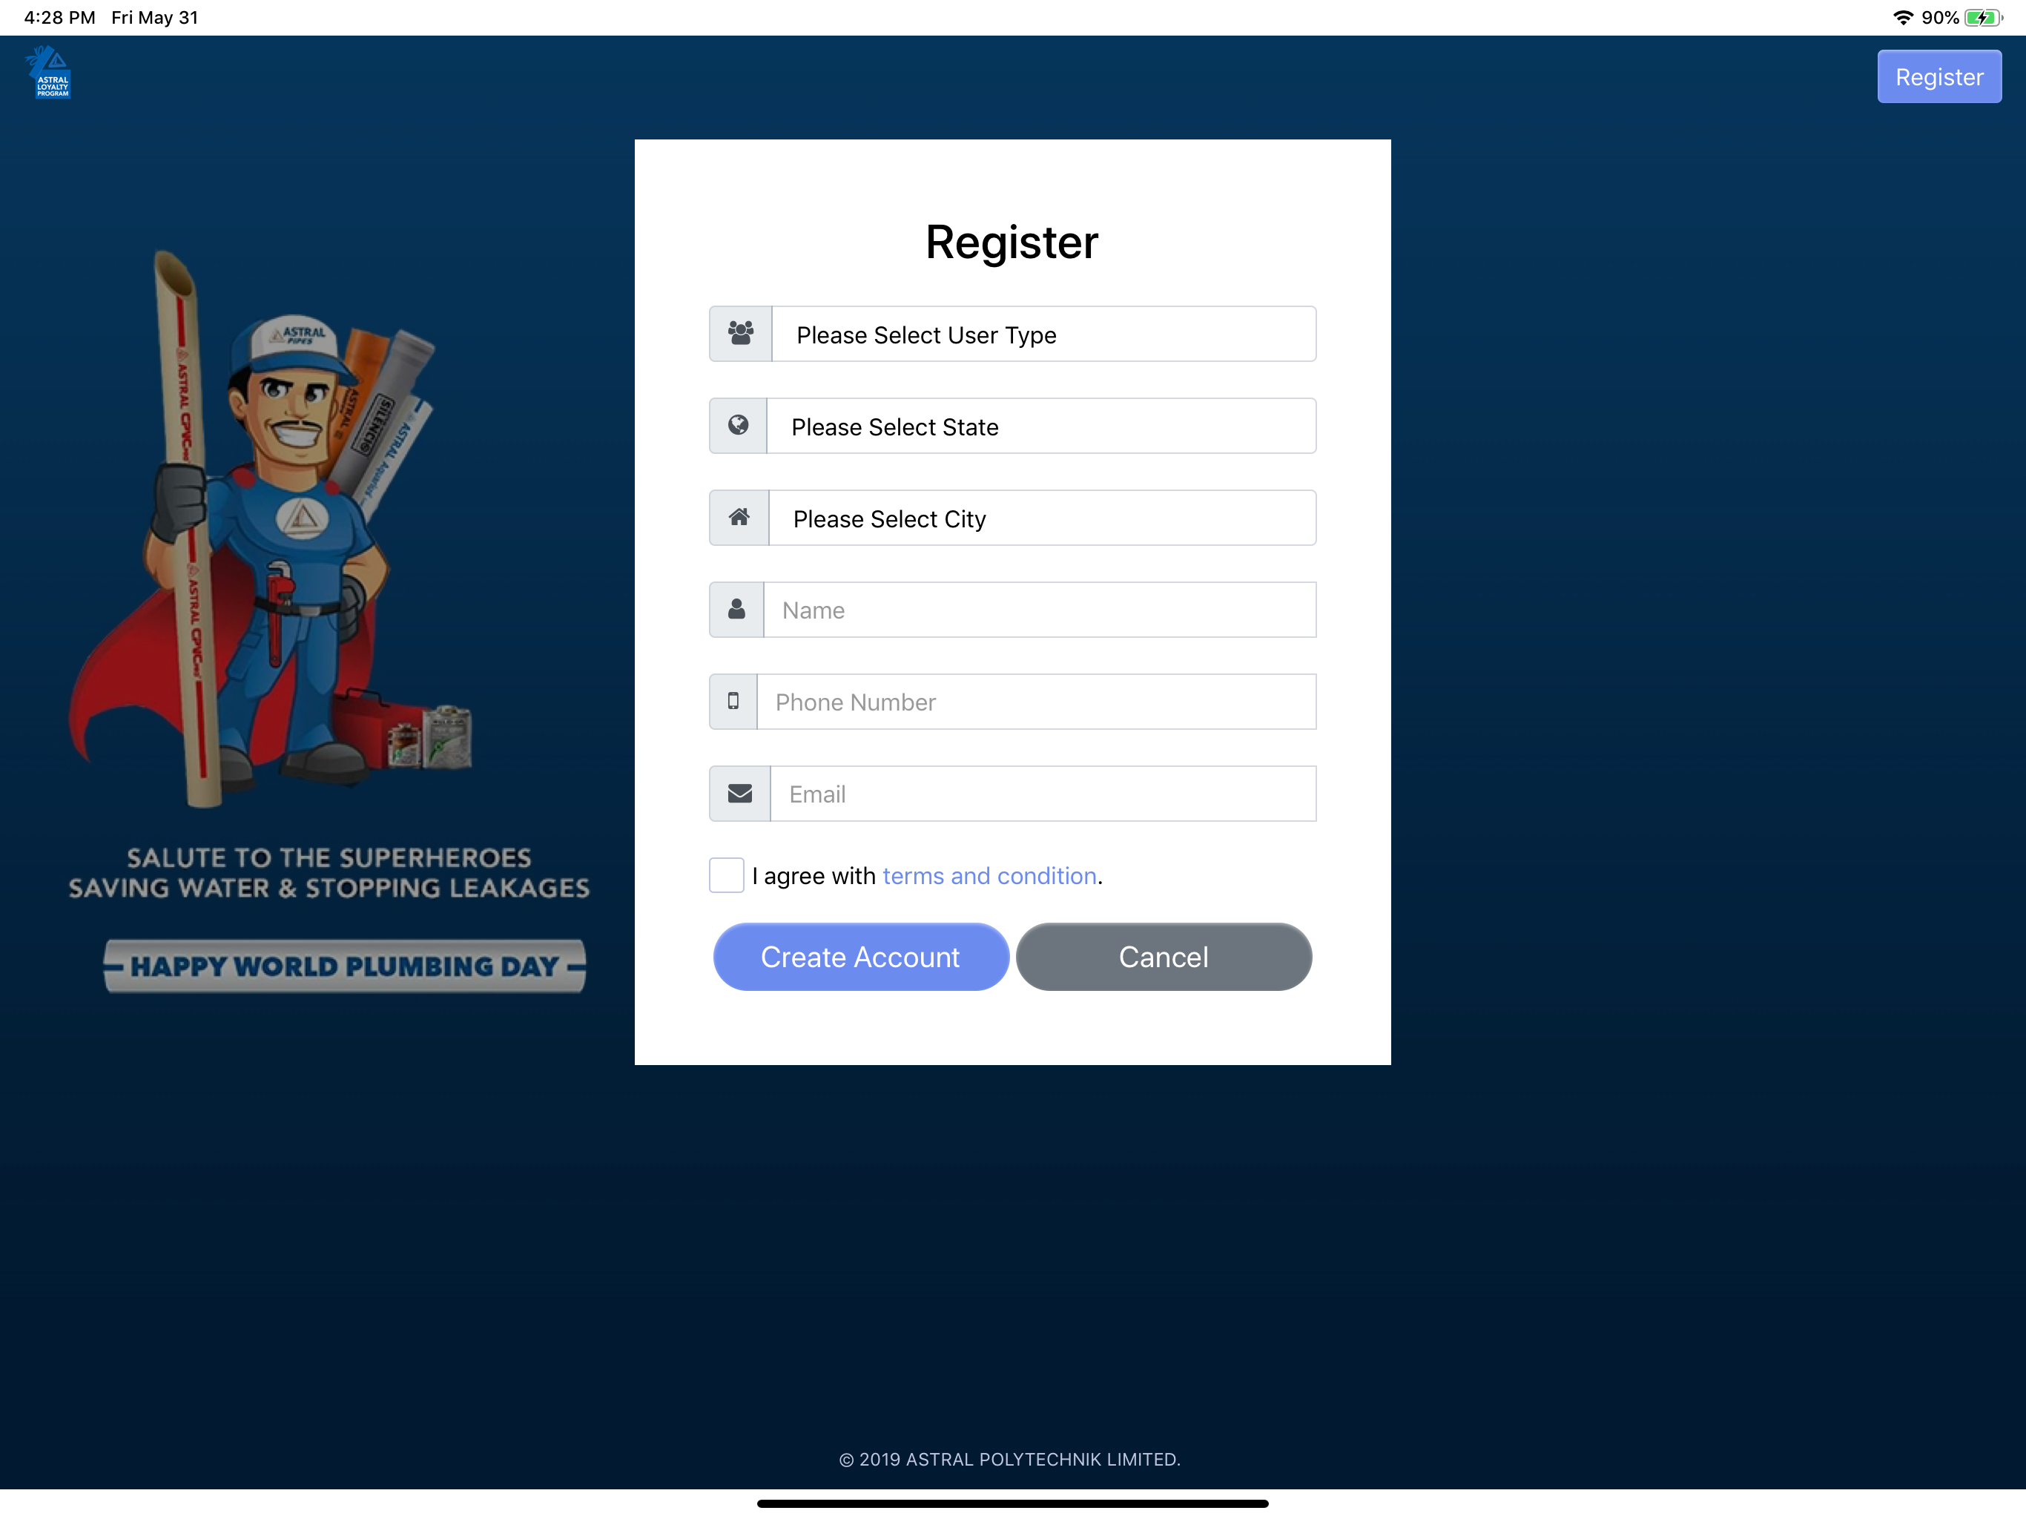Click the Register button in top bar

point(1939,77)
